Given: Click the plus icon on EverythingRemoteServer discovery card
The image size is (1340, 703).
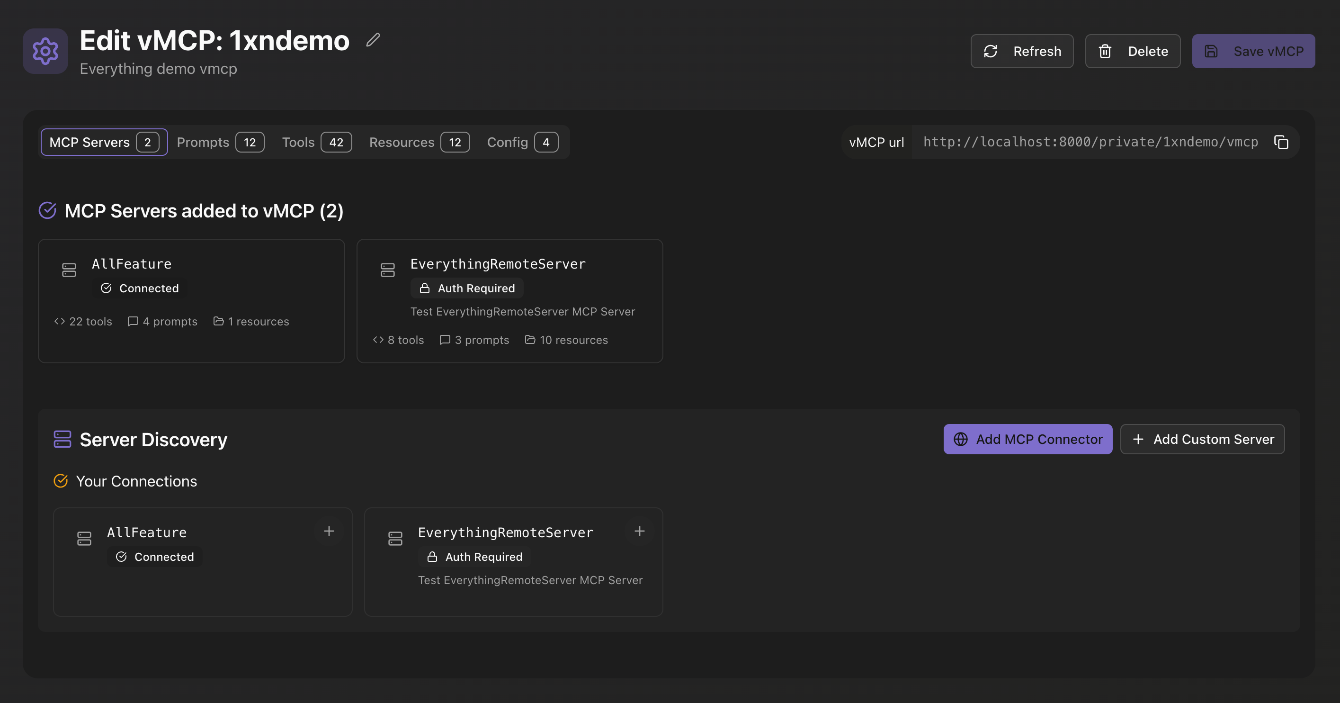Looking at the screenshot, I should pyautogui.click(x=639, y=532).
